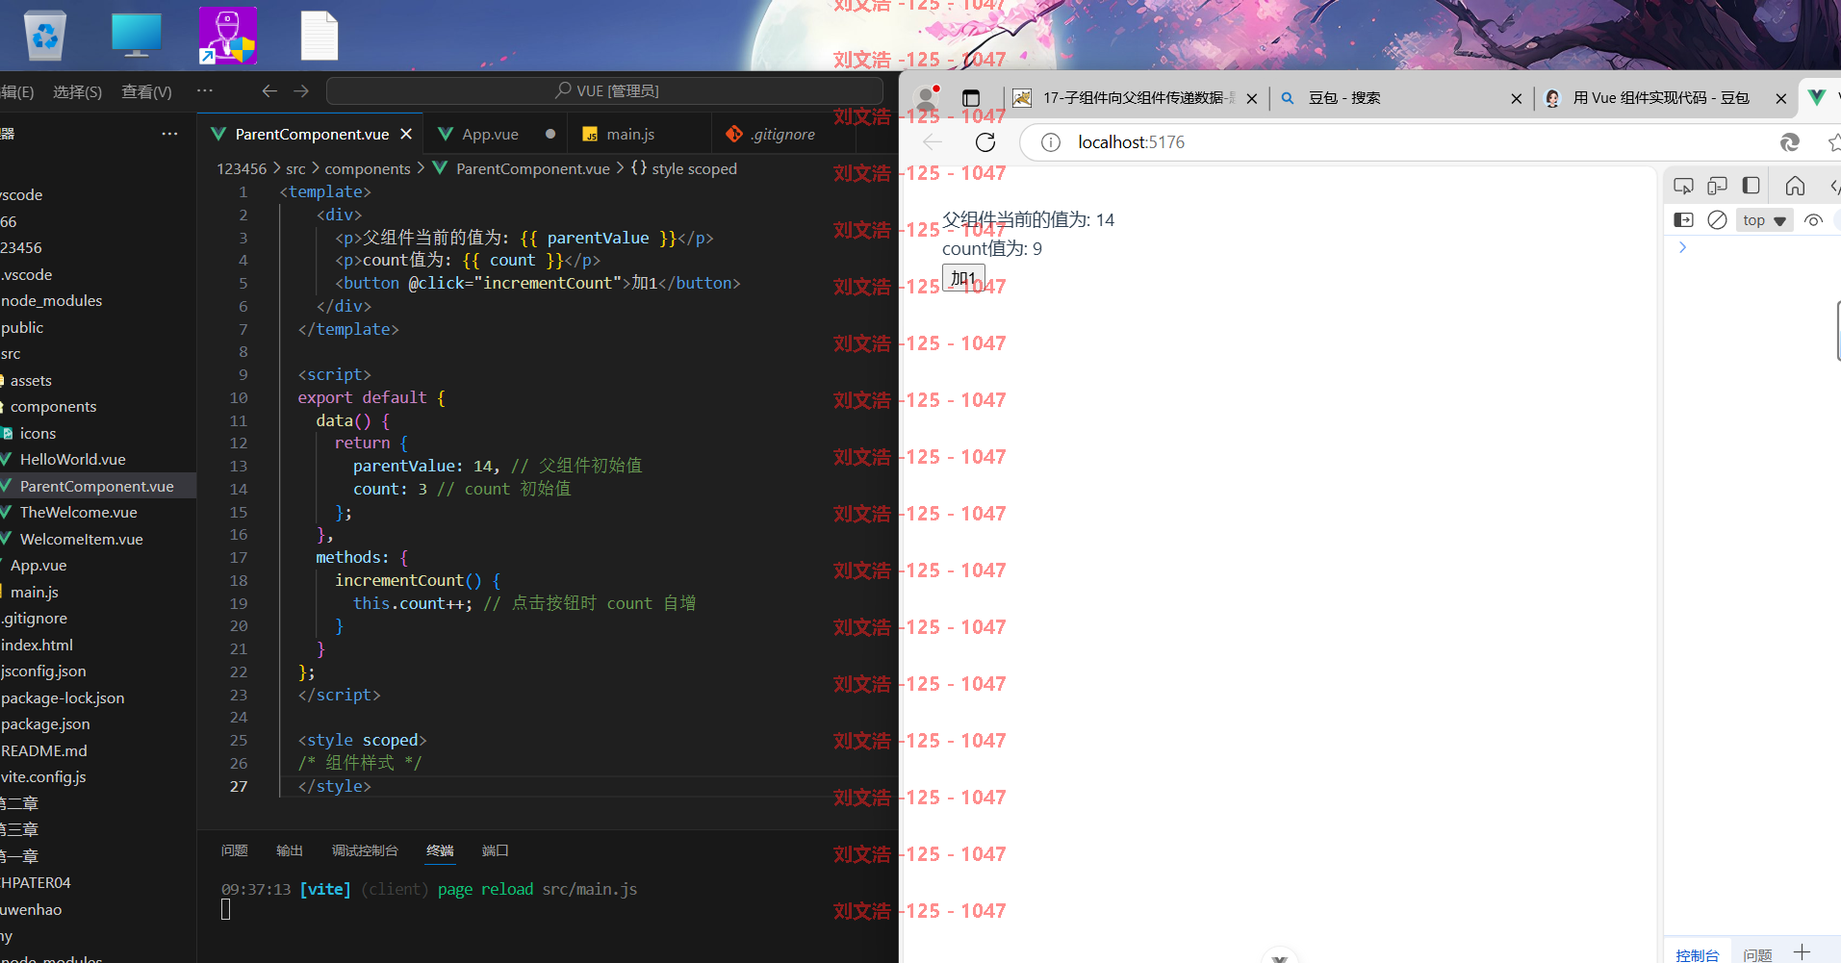Open the purple shortcut desktop icon
The height and width of the screenshot is (963, 1841).
click(228, 36)
